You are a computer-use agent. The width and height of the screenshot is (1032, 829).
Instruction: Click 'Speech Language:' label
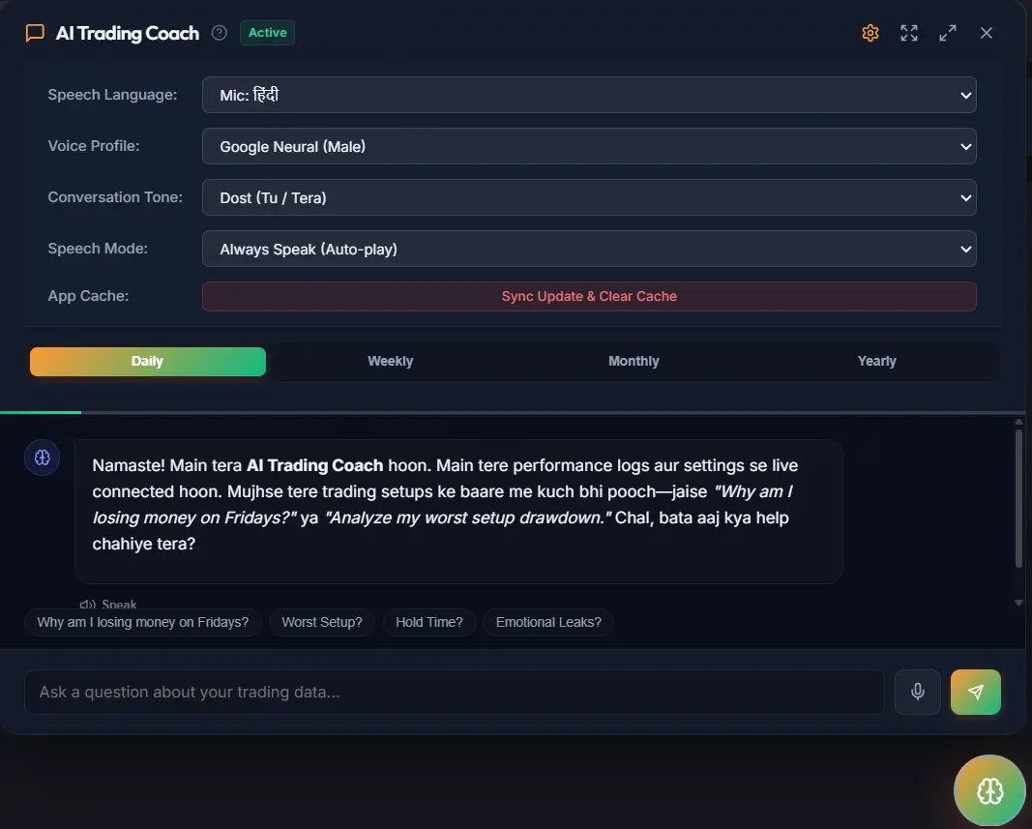pos(112,95)
